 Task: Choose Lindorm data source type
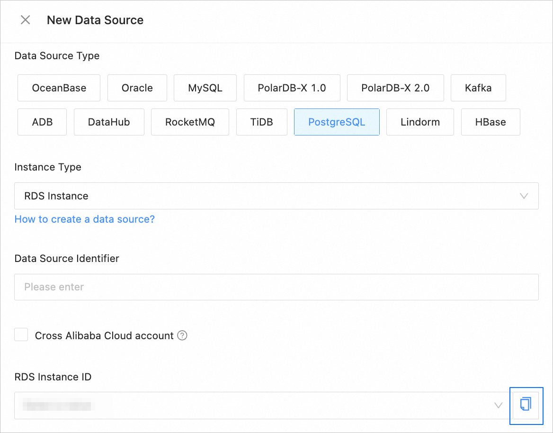point(420,122)
